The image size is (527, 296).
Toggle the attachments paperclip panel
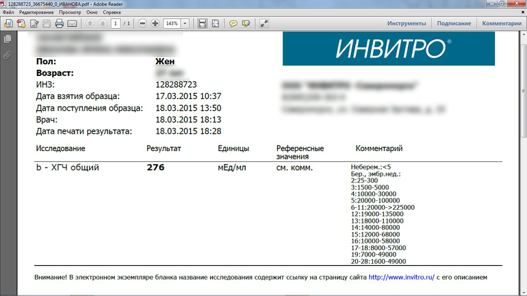pyautogui.click(x=8, y=55)
